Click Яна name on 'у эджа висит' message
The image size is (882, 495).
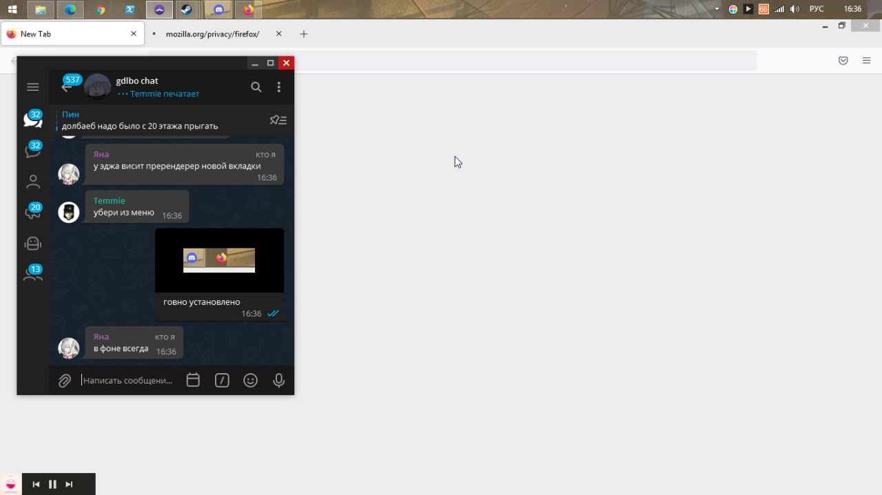point(101,154)
